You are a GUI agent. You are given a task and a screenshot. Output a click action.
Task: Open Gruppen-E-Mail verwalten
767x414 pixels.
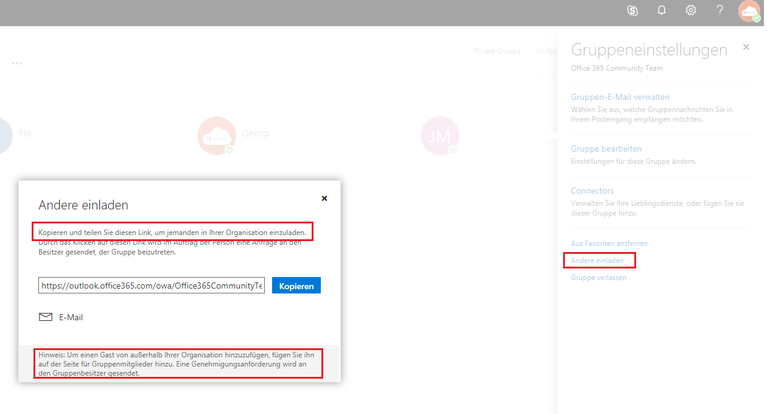(x=620, y=97)
